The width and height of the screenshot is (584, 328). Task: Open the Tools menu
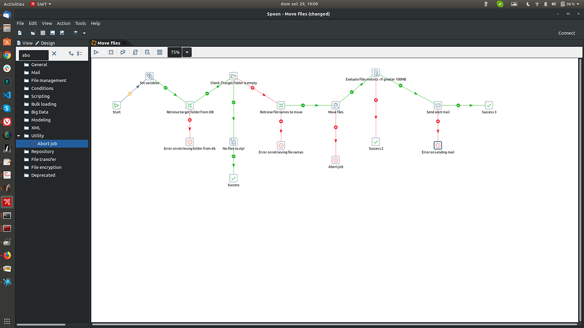point(80,23)
